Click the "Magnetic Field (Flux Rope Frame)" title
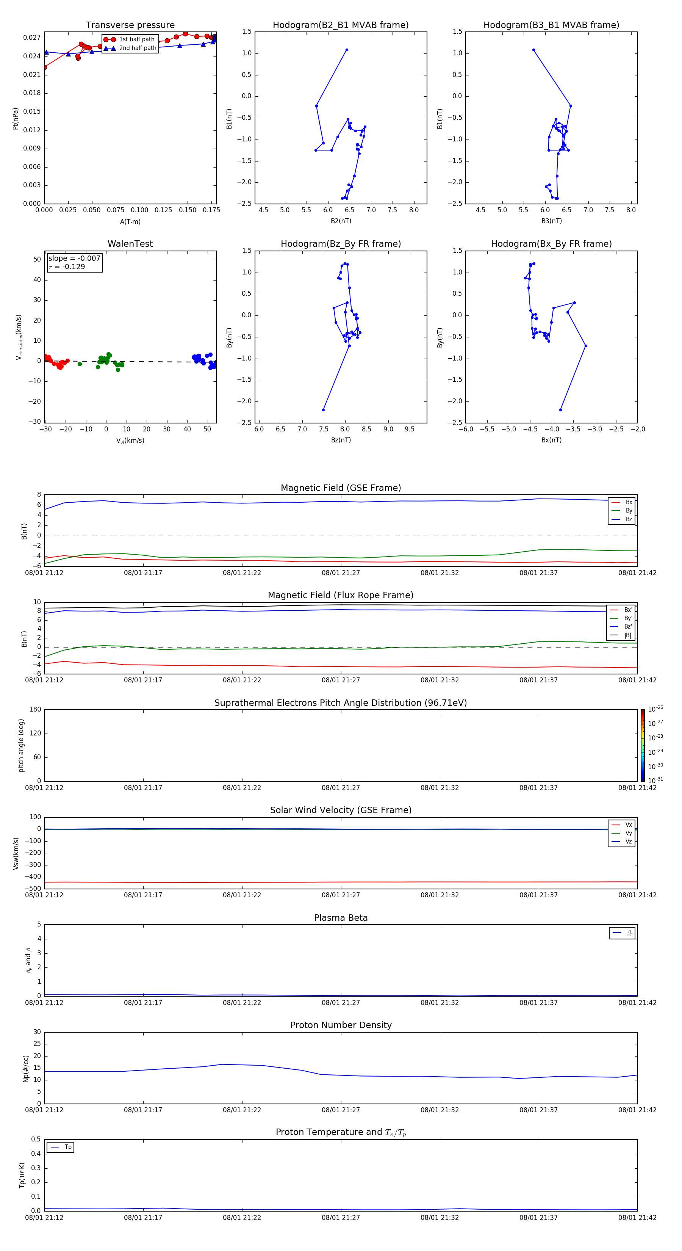682x1251 pixels. coord(341,596)
